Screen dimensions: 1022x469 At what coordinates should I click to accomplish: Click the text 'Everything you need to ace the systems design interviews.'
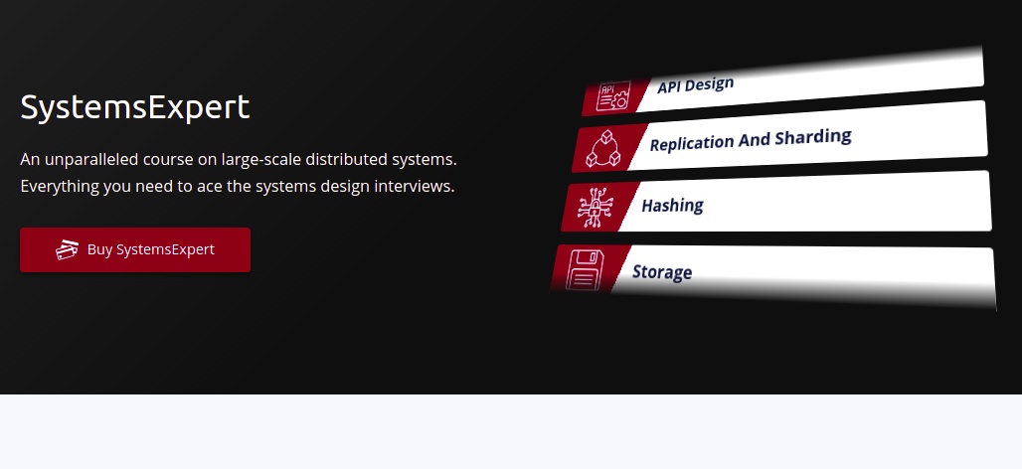238,186
